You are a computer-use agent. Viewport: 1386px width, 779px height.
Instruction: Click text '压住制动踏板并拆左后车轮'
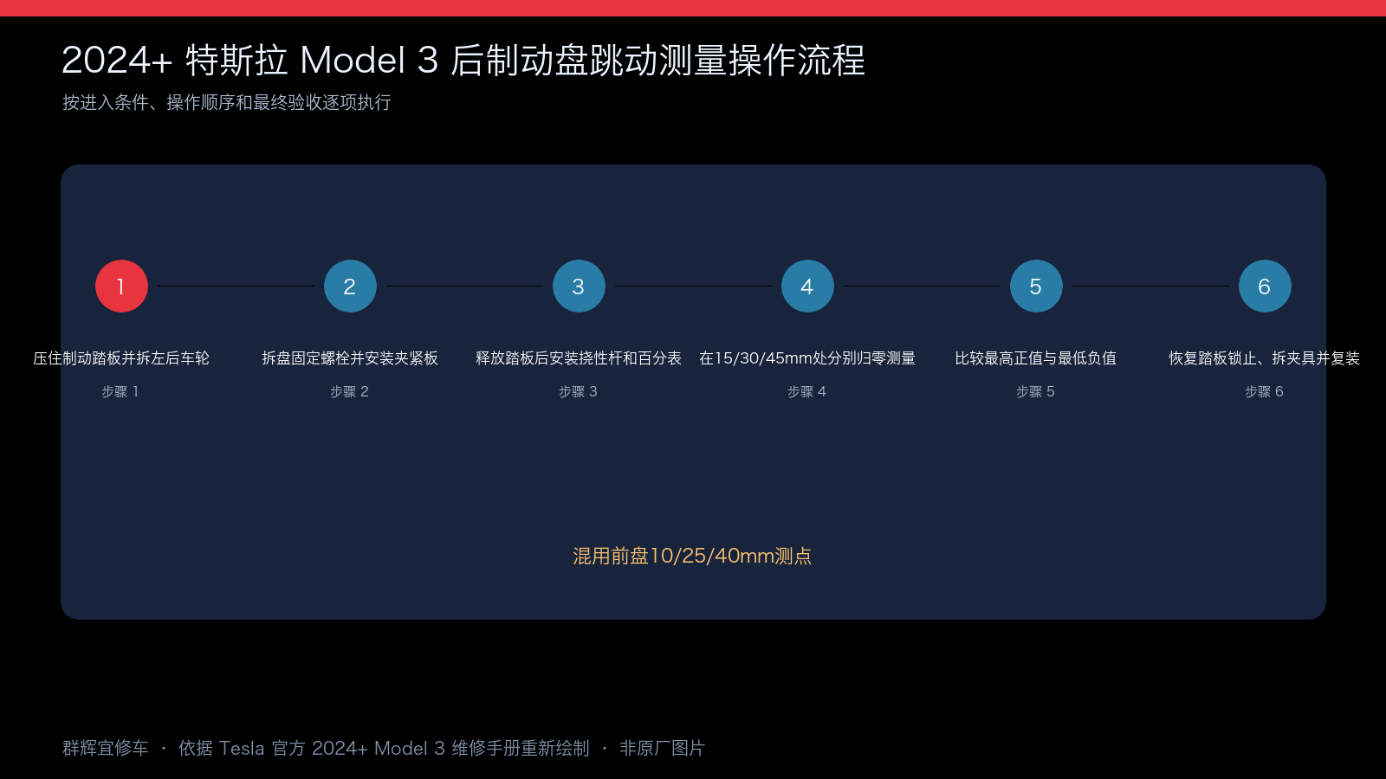pos(121,358)
